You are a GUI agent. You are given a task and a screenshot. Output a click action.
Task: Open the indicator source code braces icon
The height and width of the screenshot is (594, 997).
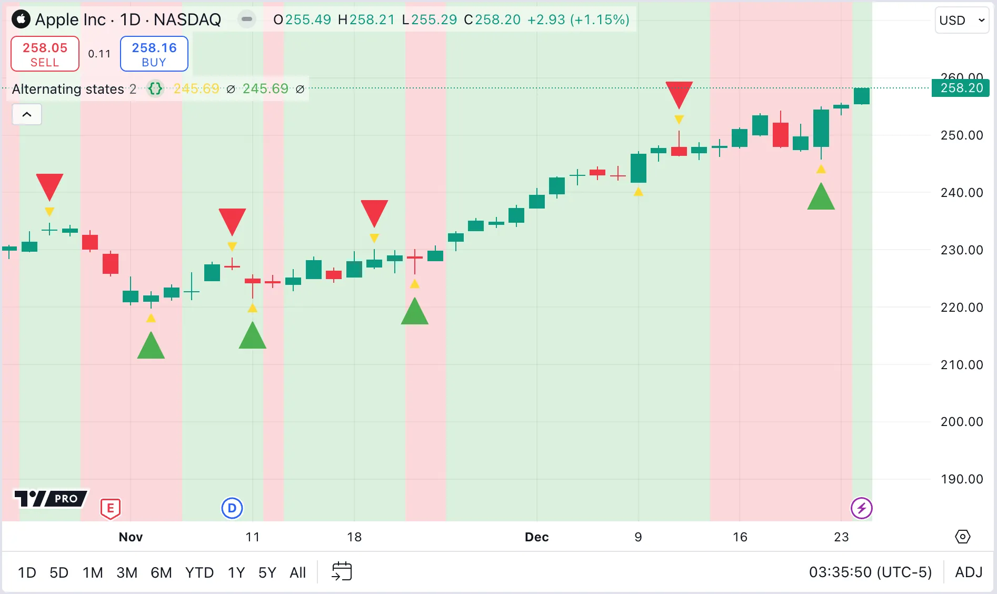[155, 88]
